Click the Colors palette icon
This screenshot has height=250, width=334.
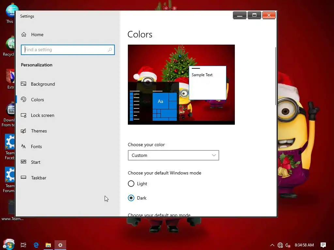pyautogui.click(x=23, y=99)
